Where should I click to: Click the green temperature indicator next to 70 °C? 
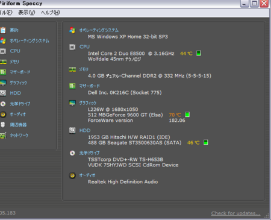(x=187, y=115)
